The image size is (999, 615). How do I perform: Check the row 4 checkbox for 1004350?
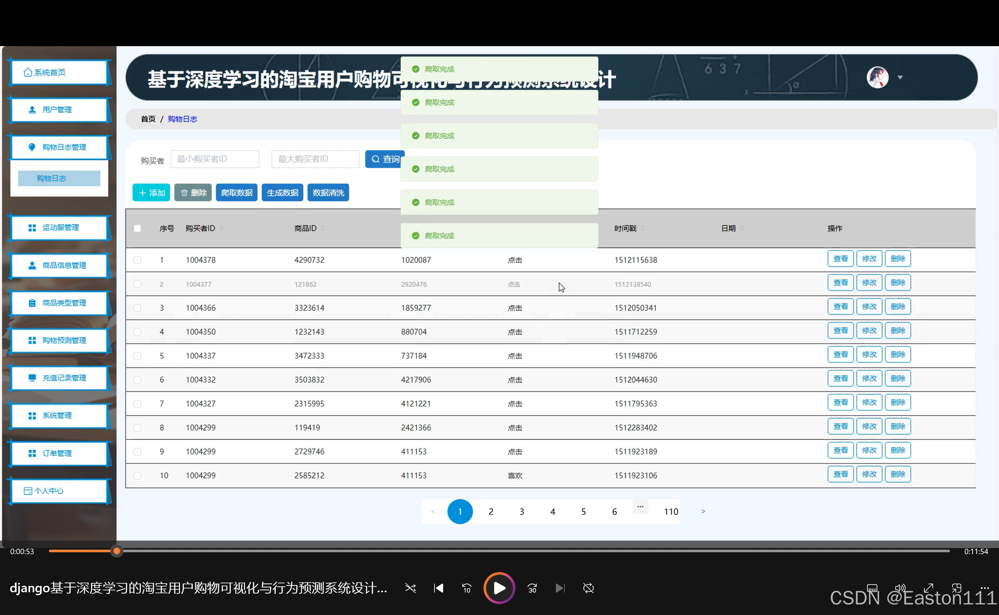tap(137, 332)
